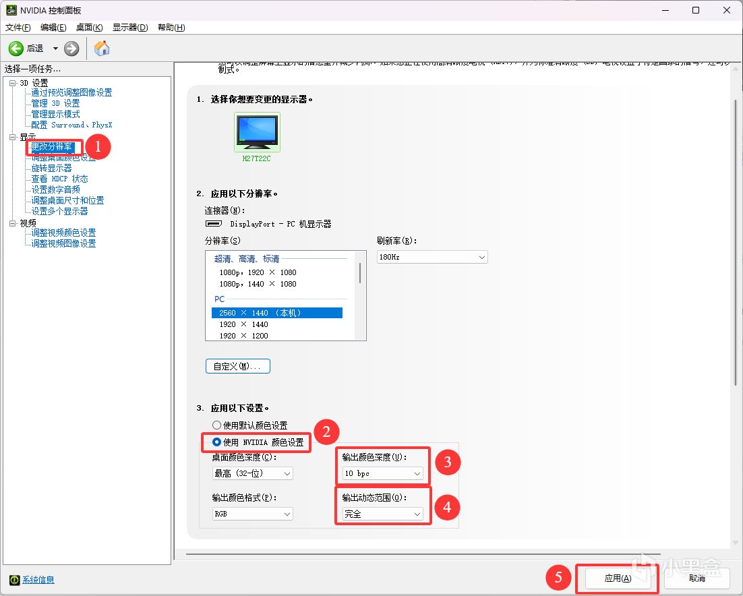Screen dimensions: 743x596
Task: Open 输出颜色深度 10 bpc dropdown
Action: pyautogui.click(x=383, y=473)
